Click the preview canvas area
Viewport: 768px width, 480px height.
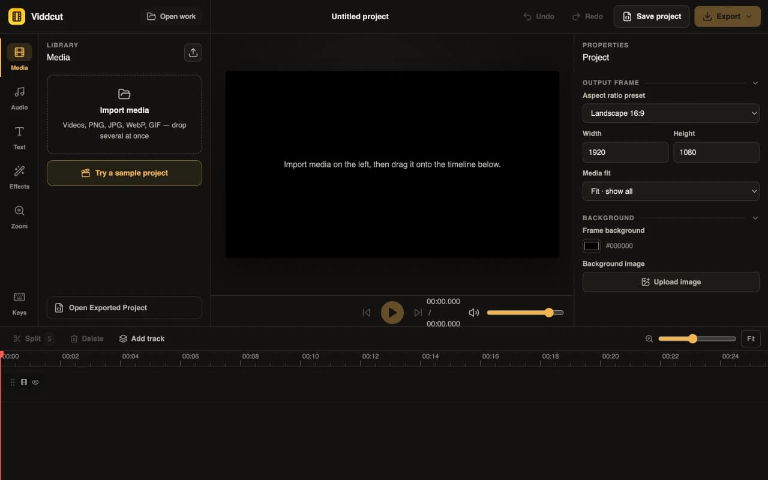pyautogui.click(x=392, y=164)
